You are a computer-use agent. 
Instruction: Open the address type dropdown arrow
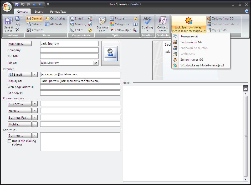(35, 135)
